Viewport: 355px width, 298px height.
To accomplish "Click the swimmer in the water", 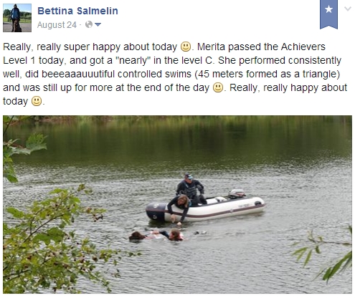I will [171, 235].
